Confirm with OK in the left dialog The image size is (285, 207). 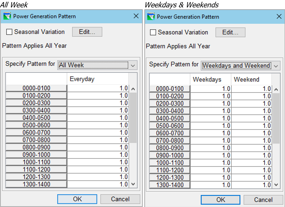point(77,199)
